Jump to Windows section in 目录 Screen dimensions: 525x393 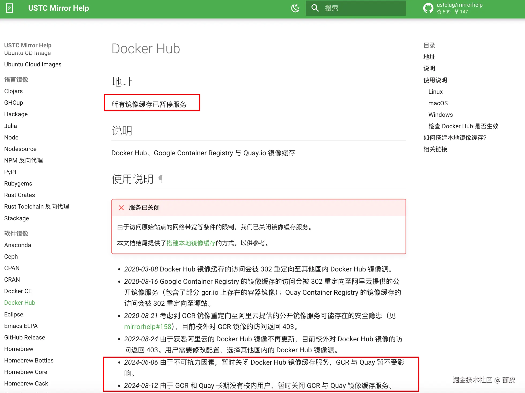[x=440, y=115]
